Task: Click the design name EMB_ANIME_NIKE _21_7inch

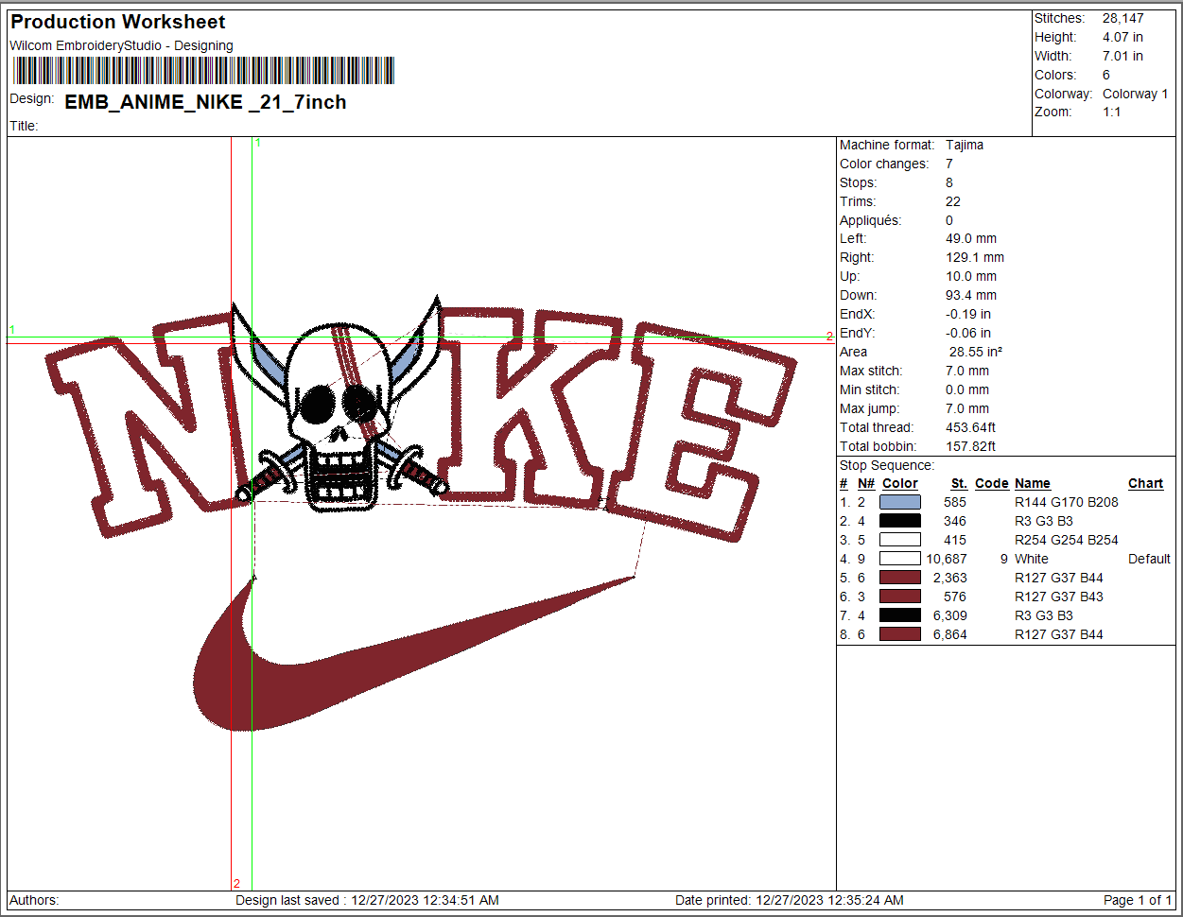Action: click(x=205, y=102)
